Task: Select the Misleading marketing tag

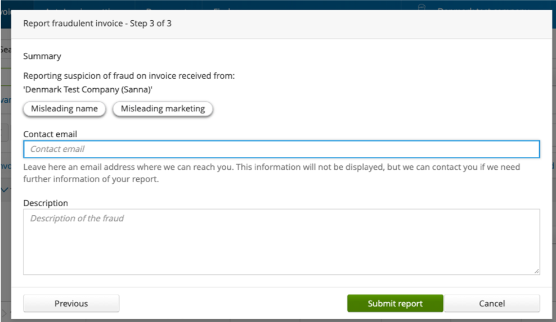Action: (163, 109)
